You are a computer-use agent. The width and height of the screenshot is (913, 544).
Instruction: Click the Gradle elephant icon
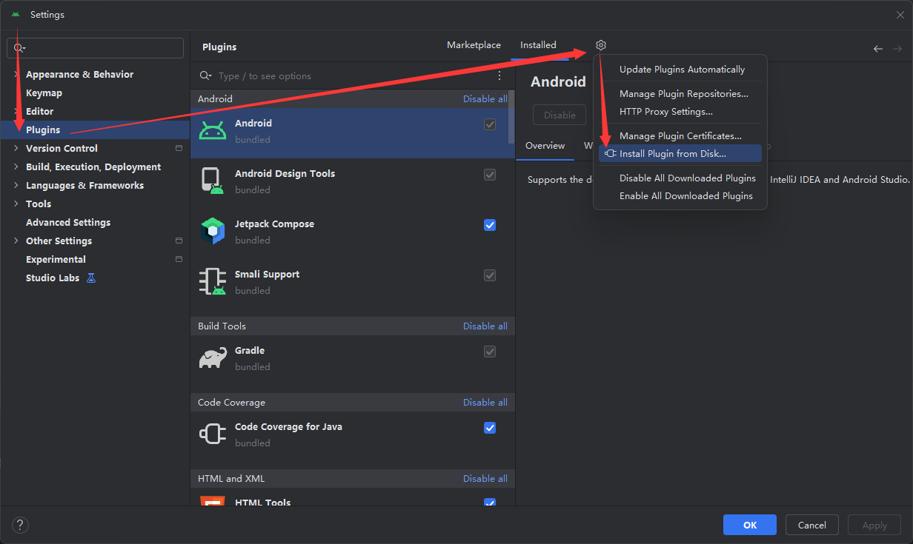[213, 358]
